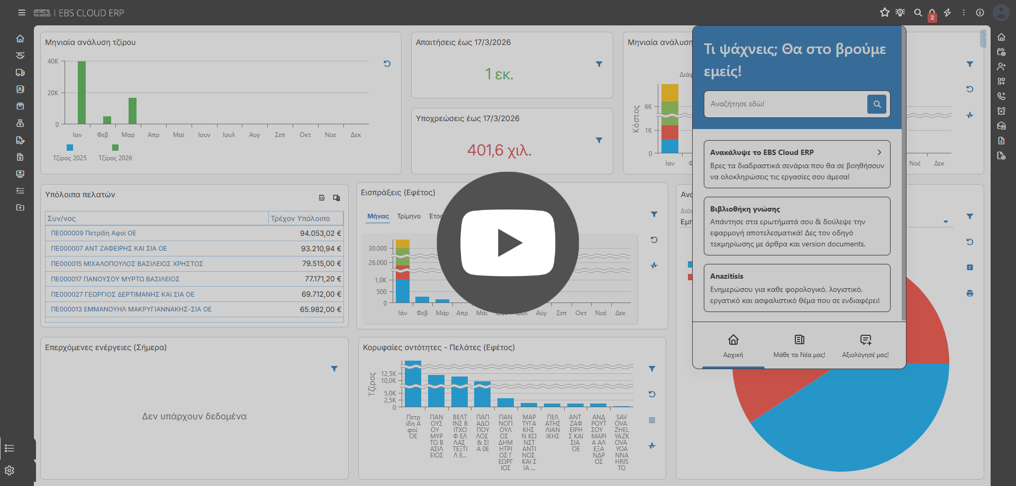
Task: Open the list view icon at bottom left
Action: (x=10, y=448)
